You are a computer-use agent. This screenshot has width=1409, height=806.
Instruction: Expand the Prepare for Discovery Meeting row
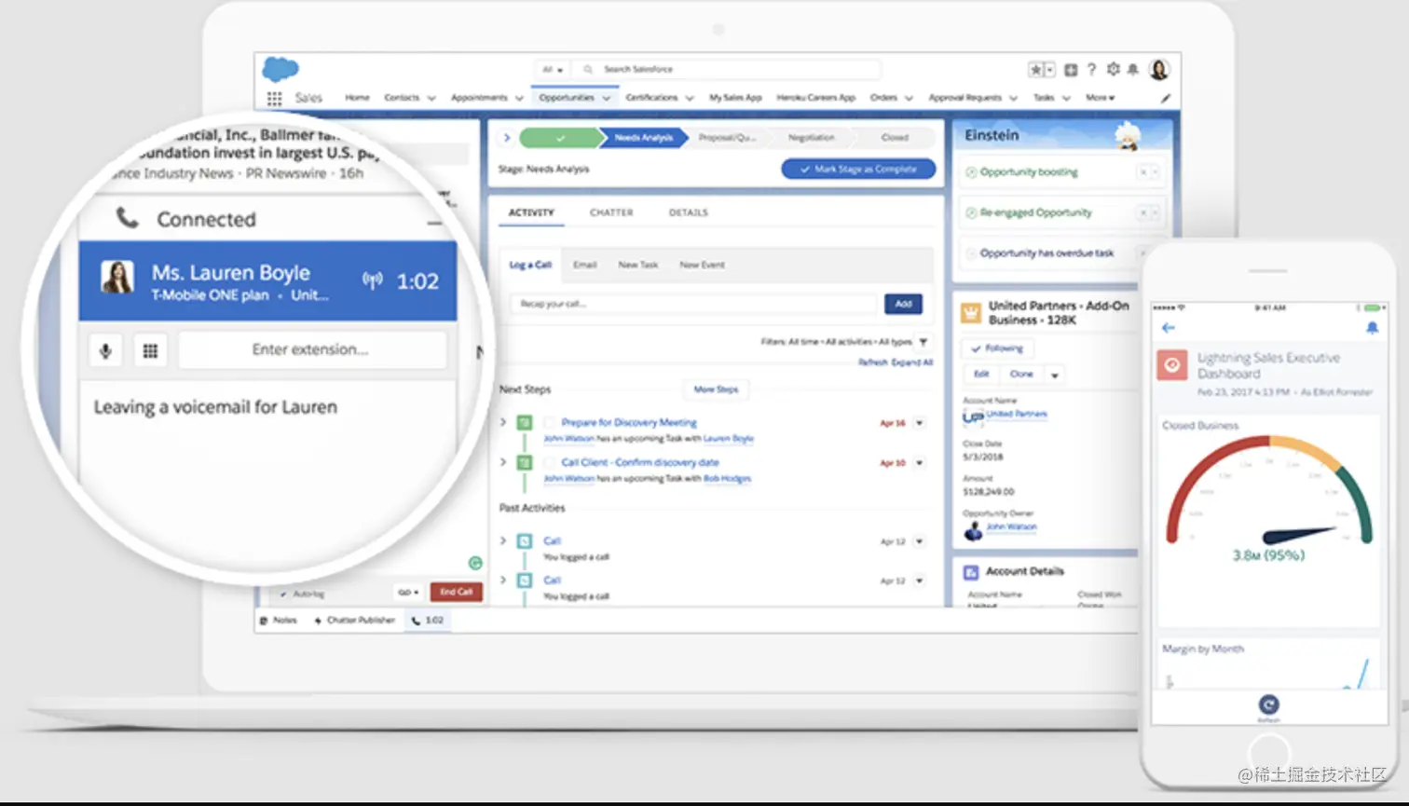[x=503, y=422]
